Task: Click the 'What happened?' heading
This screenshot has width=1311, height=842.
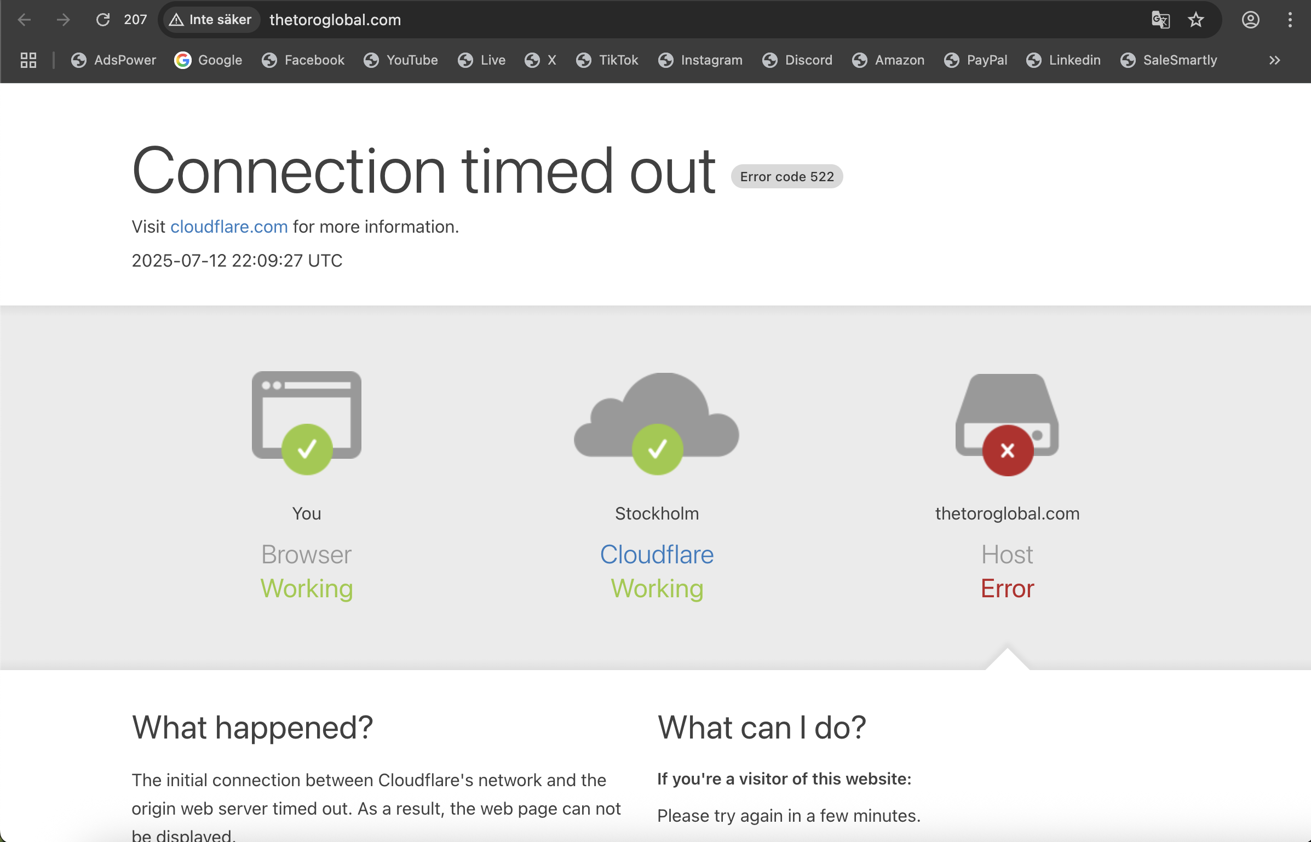Action: (x=252, y=728)
